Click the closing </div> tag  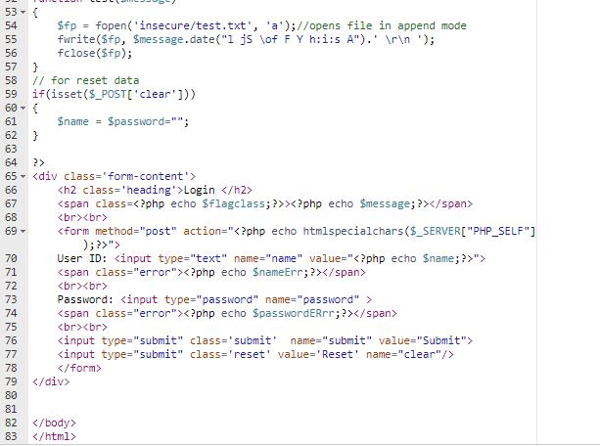coord(51,382)
